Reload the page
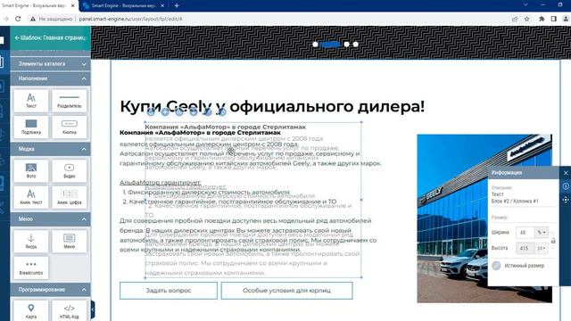 (x=18, y=19)
